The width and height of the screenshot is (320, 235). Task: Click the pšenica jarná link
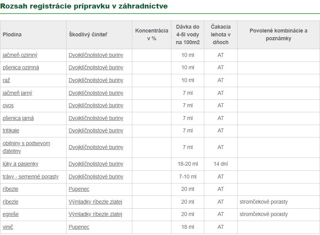(18, 118)
